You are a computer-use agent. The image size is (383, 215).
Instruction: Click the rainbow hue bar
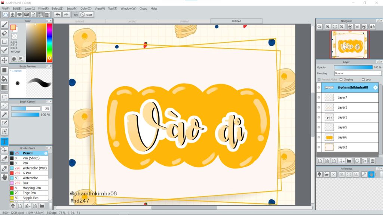[x=49, y=43]
